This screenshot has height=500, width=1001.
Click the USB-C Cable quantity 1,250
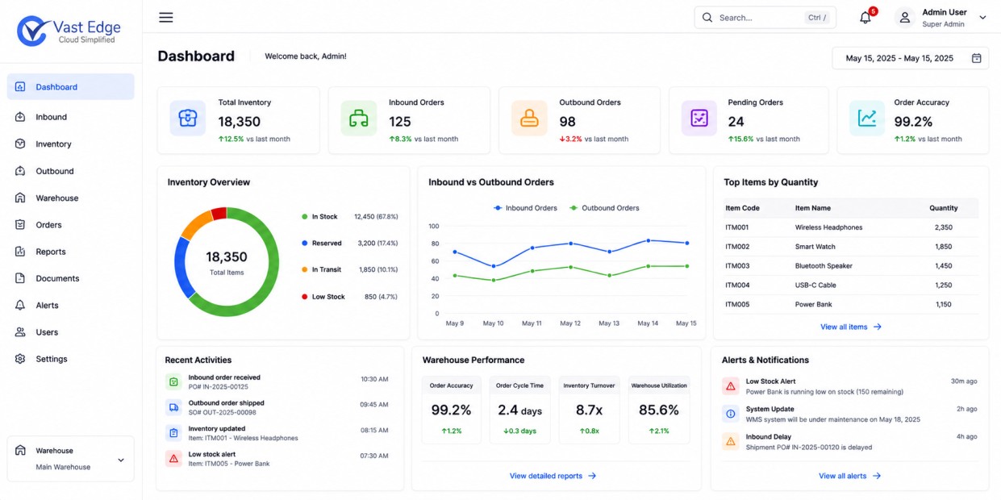[x=943, y=285]
